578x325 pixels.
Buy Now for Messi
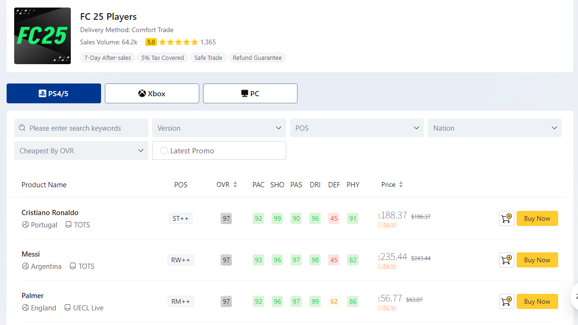tap(537, 260)
